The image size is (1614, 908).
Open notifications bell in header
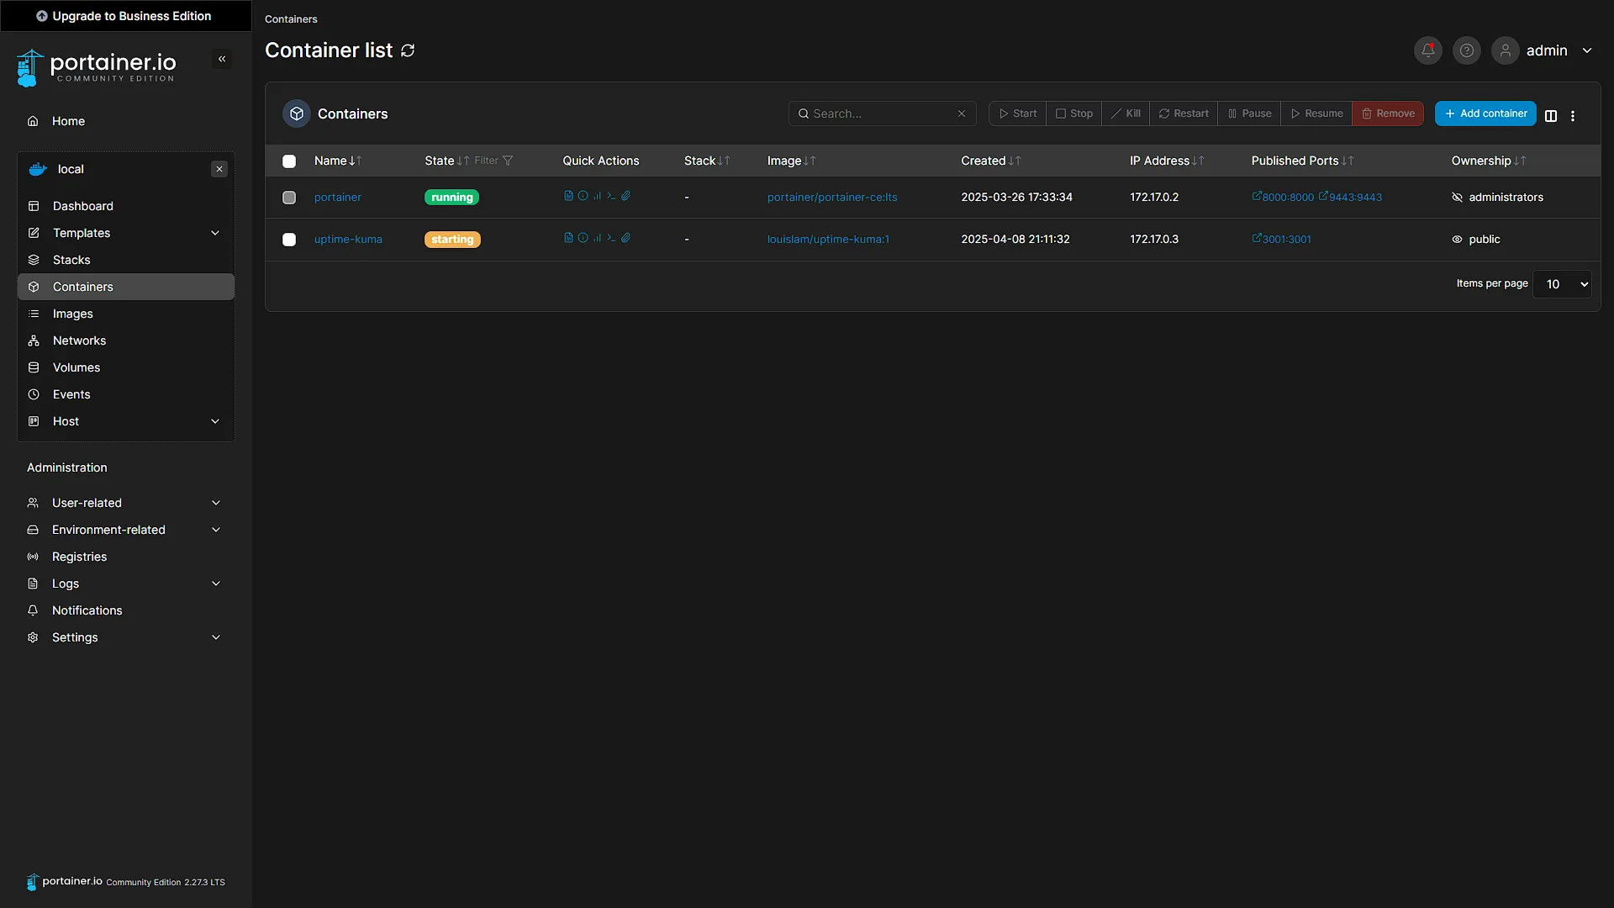[1427, 50]
